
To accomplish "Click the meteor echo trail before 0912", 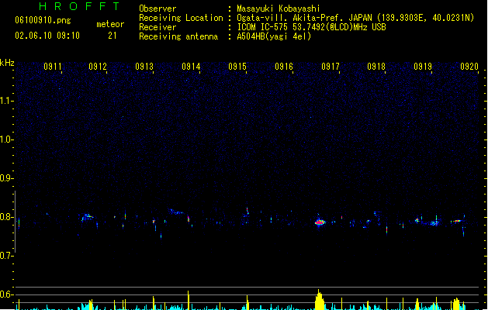I will (x=87, y=217).
